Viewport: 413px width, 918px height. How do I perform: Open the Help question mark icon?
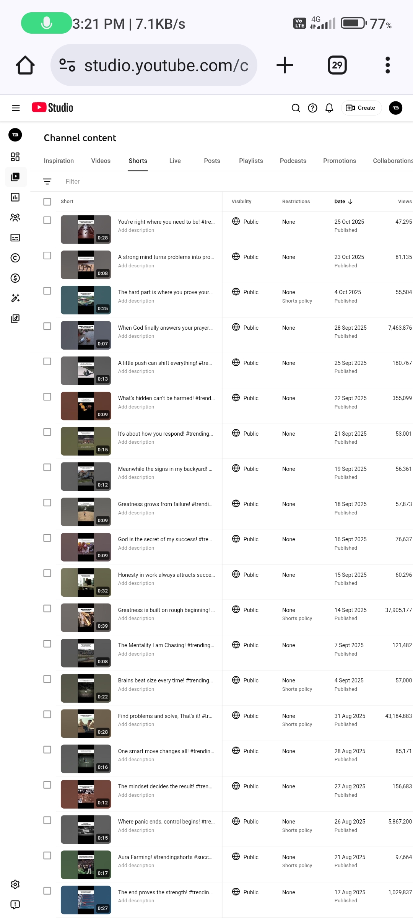pos(312,108)
